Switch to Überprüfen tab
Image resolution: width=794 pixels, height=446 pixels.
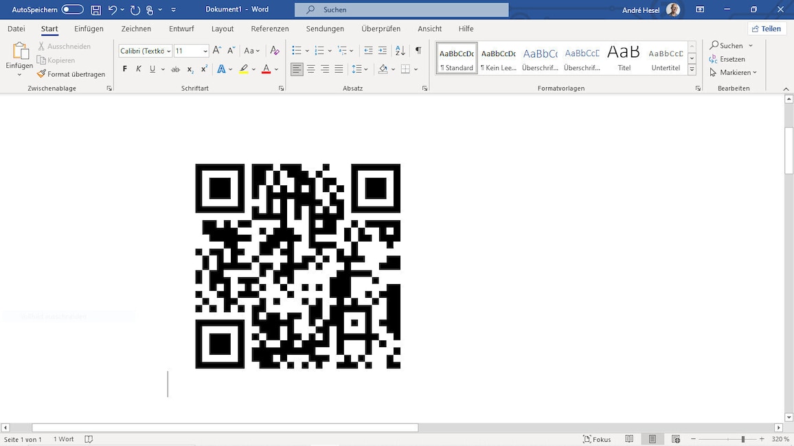click(381, 29)
